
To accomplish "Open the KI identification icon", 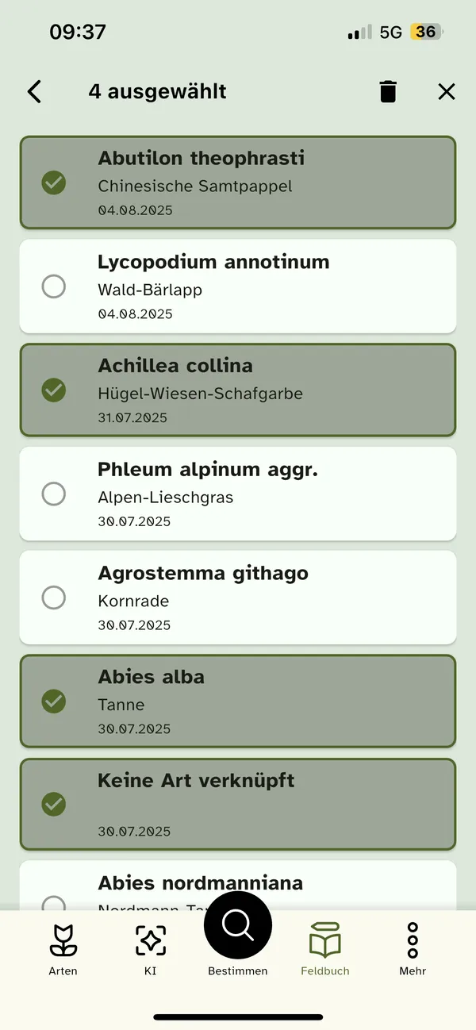I will coord(151,940).
